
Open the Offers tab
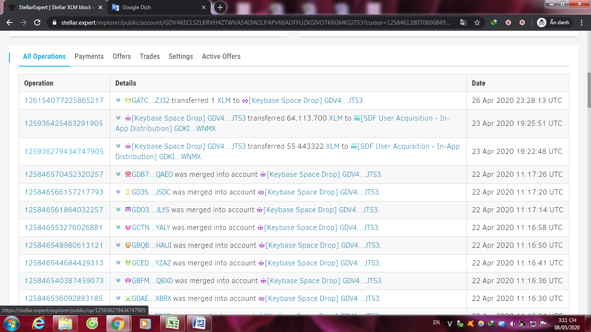[x=122, y=56]
